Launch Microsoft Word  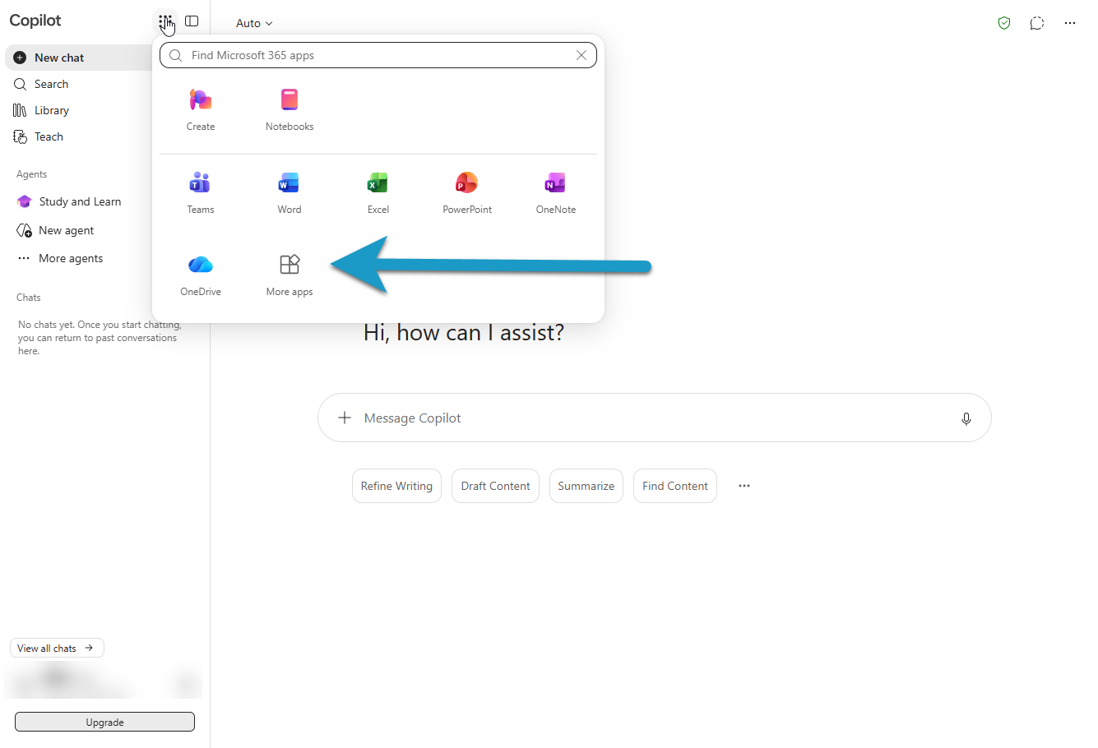coord(290,193)
